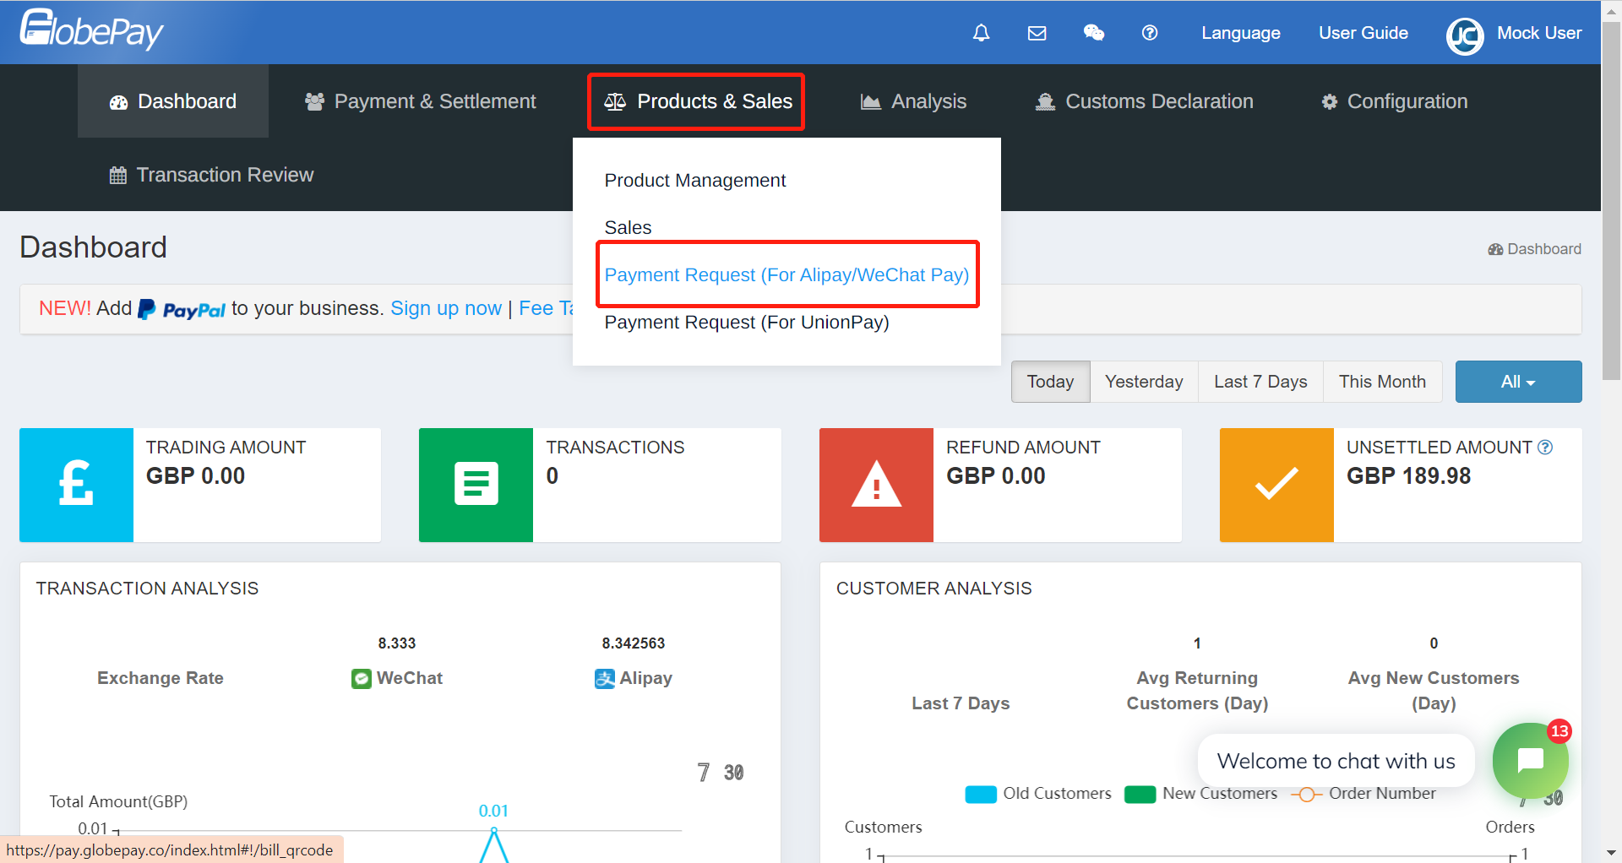Open Payment & Settlement menu

(x=420, y=101)
